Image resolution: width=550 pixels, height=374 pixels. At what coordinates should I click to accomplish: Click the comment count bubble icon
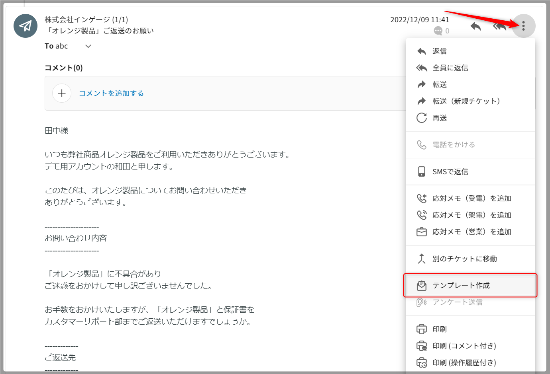pos(438,31)
